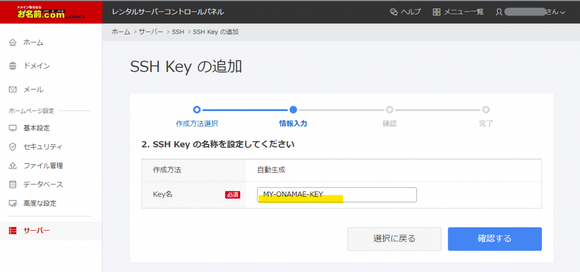Image resolution: width=580 pixels, height=272 pixels.
Task: Select the ドメイン globe icon
Action: [x=13, y=66]
